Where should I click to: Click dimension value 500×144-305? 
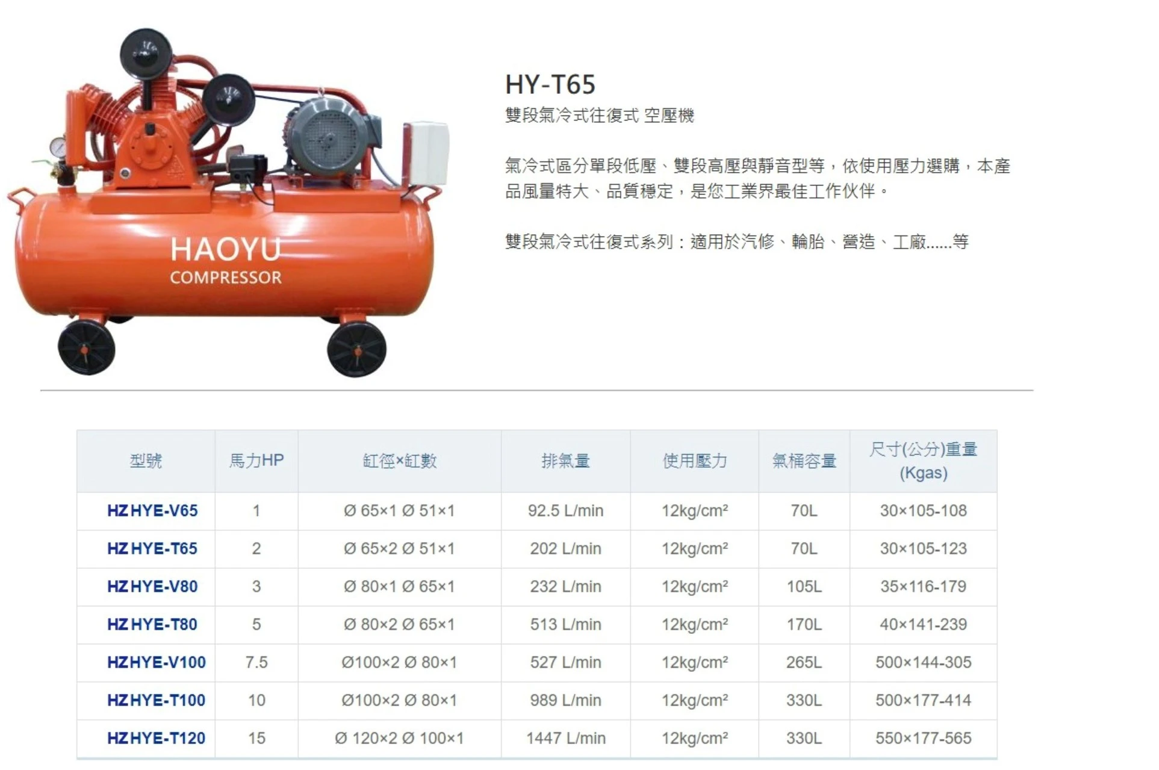click(x=923, y=663)
